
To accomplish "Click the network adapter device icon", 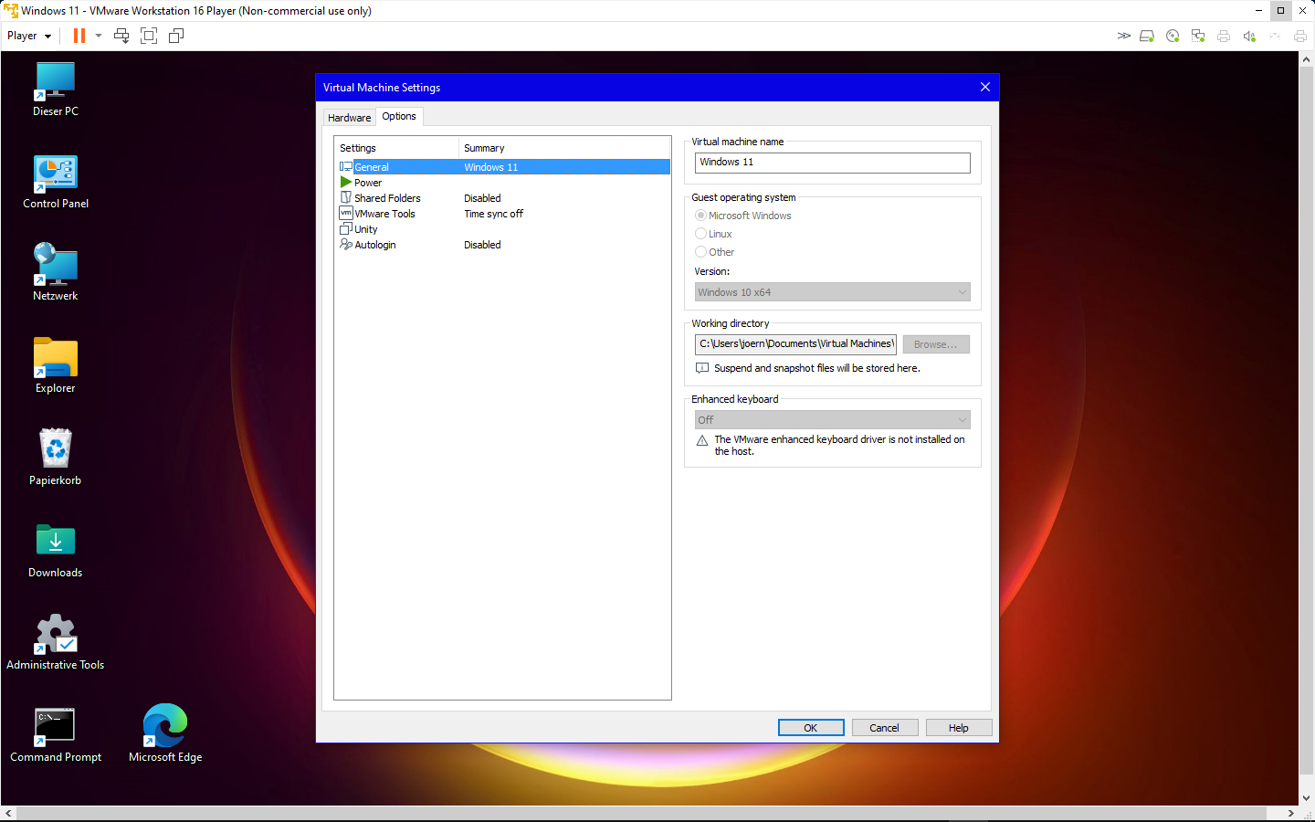I will click(1198, 36).
